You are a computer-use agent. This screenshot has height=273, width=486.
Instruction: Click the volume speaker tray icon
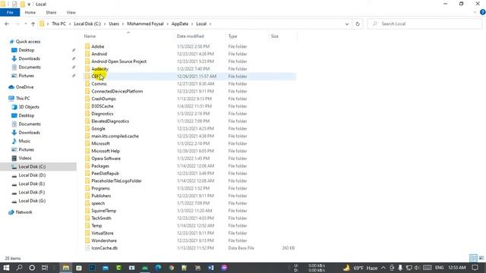[417, 268]
